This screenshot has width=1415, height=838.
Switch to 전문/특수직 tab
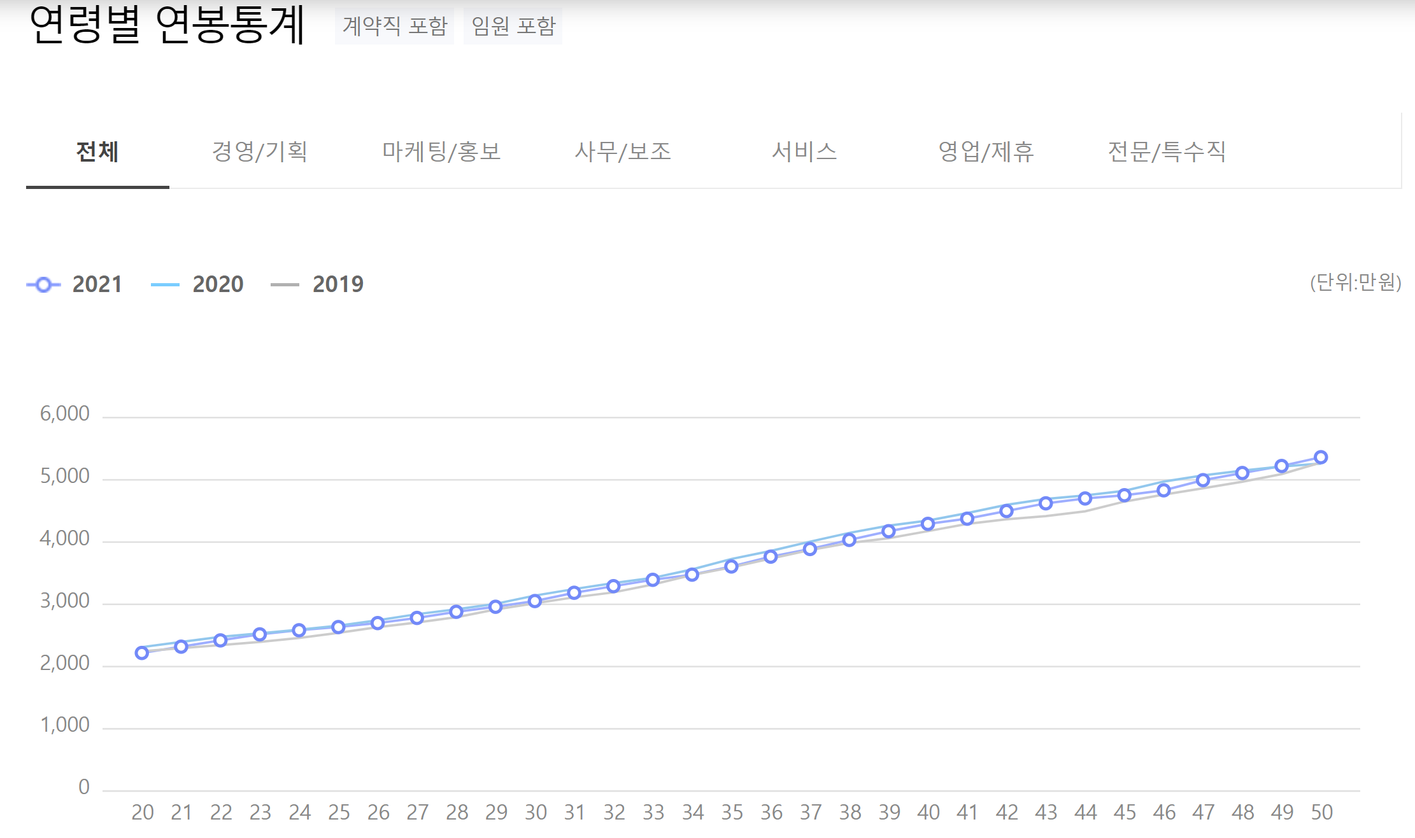click(x=1167, y=151)
